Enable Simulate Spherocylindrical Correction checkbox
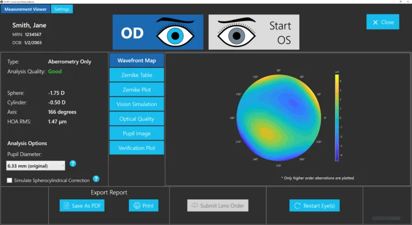 click(10, 180)
